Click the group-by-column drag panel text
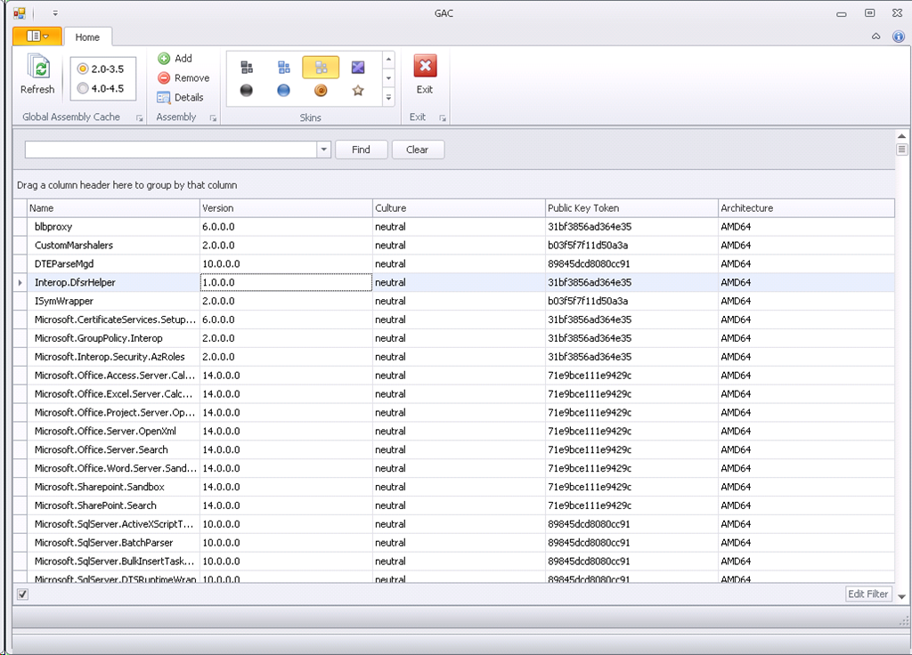 click(126, 185)
